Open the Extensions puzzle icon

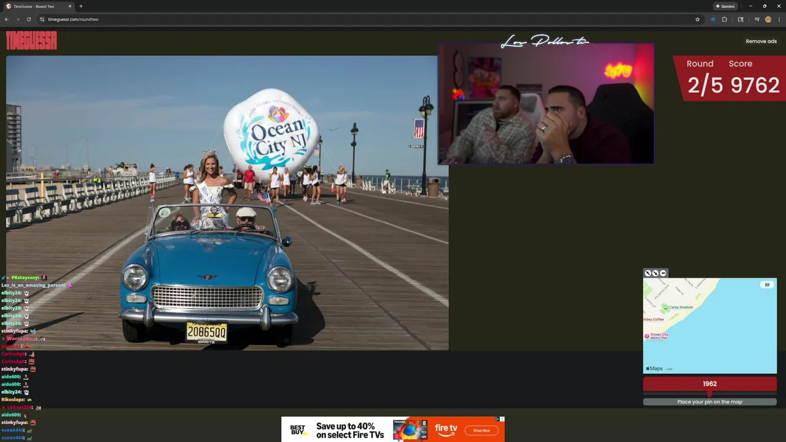click(725, 19)
